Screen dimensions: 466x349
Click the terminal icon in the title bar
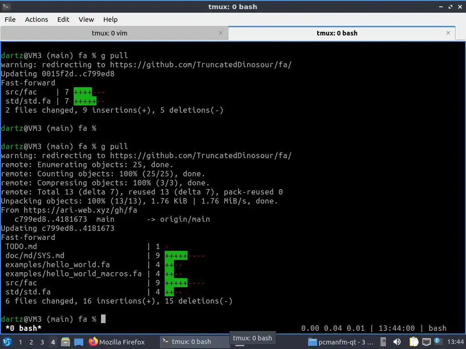tap(6, 6)
